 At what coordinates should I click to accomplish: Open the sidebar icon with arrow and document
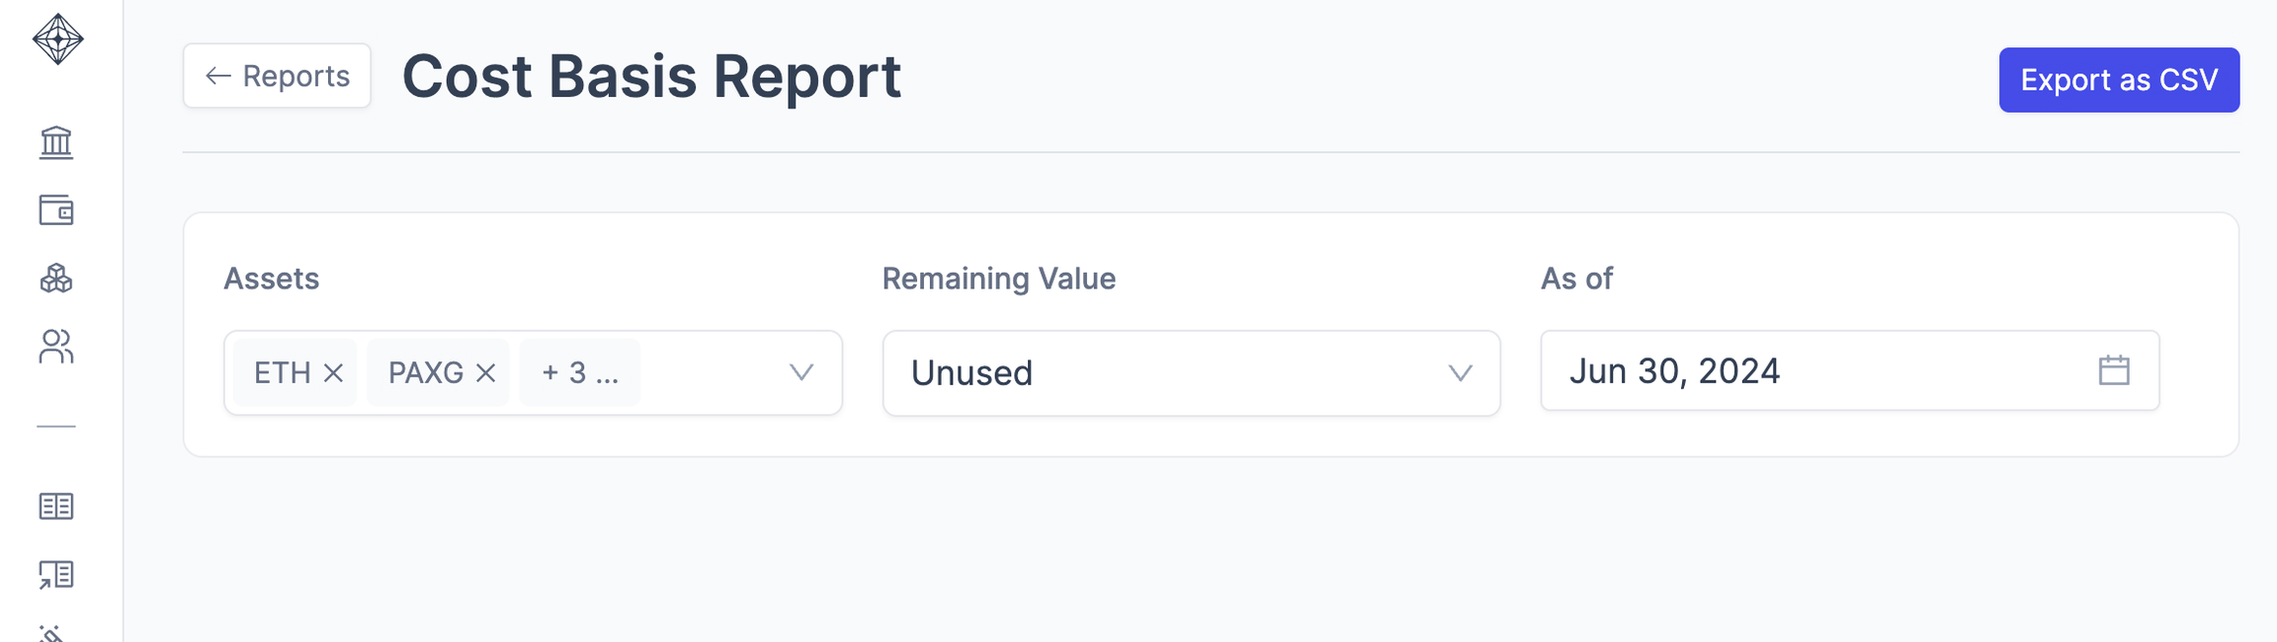pyautogui.click(x=56, y=575)
